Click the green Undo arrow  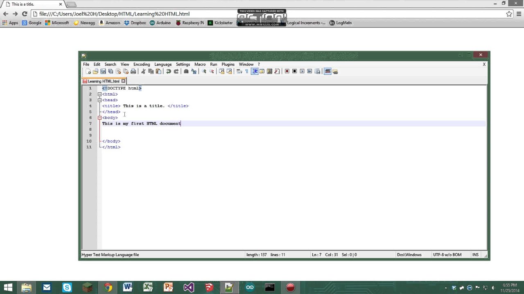(x=169, y=71)
